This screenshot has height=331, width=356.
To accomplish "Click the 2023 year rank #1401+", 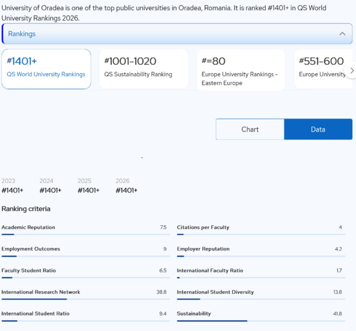I will click(x=13, y=190).
